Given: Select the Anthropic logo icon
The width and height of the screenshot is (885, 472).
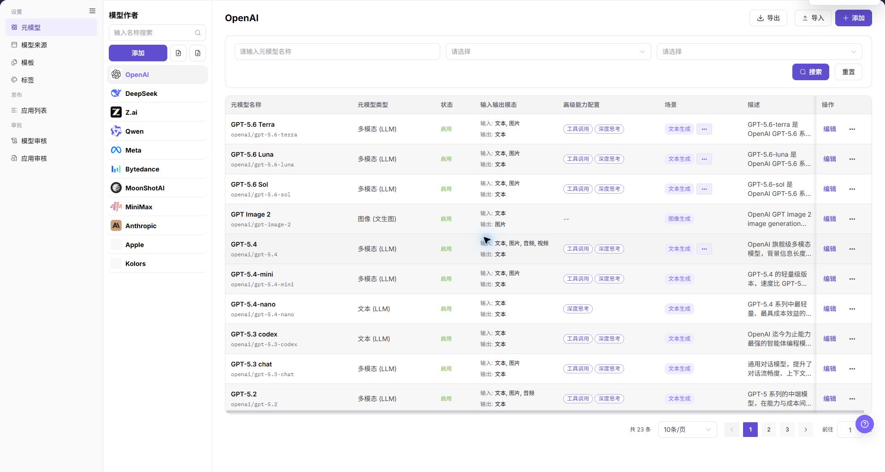Looking at the screenshot, I should tap(116, 226).
